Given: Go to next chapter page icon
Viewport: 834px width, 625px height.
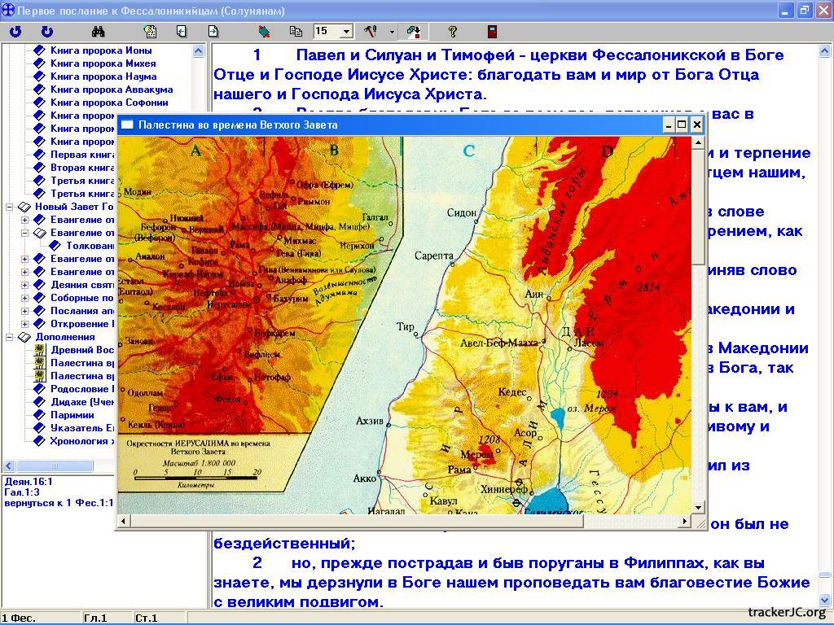Looking at the screenshot, I should point(213,32).
